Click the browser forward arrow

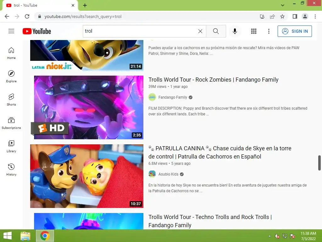[17, 16]
